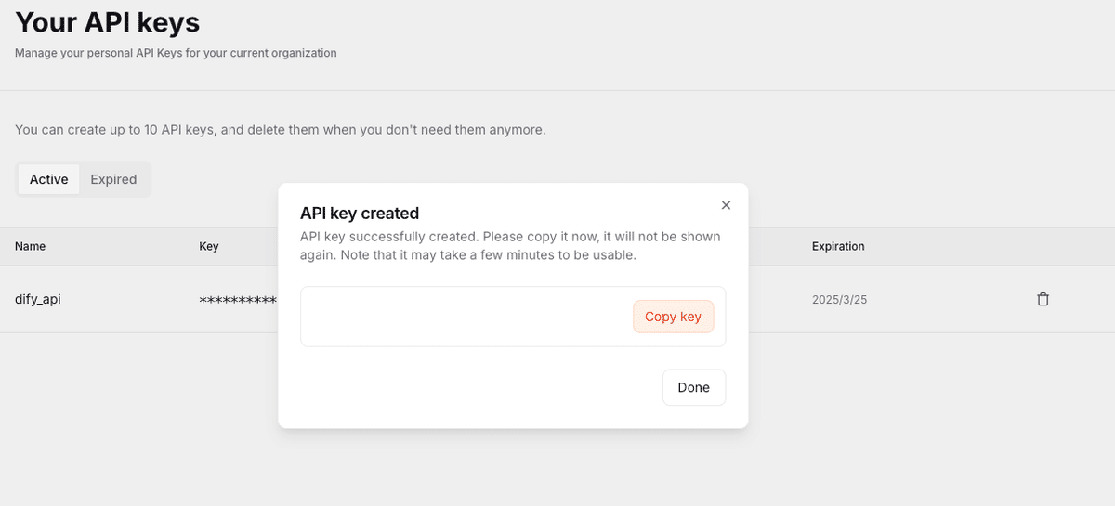The image size is (1115, 506).
Task: Close the API key created dialog with X
Action: tap(726, 205)
